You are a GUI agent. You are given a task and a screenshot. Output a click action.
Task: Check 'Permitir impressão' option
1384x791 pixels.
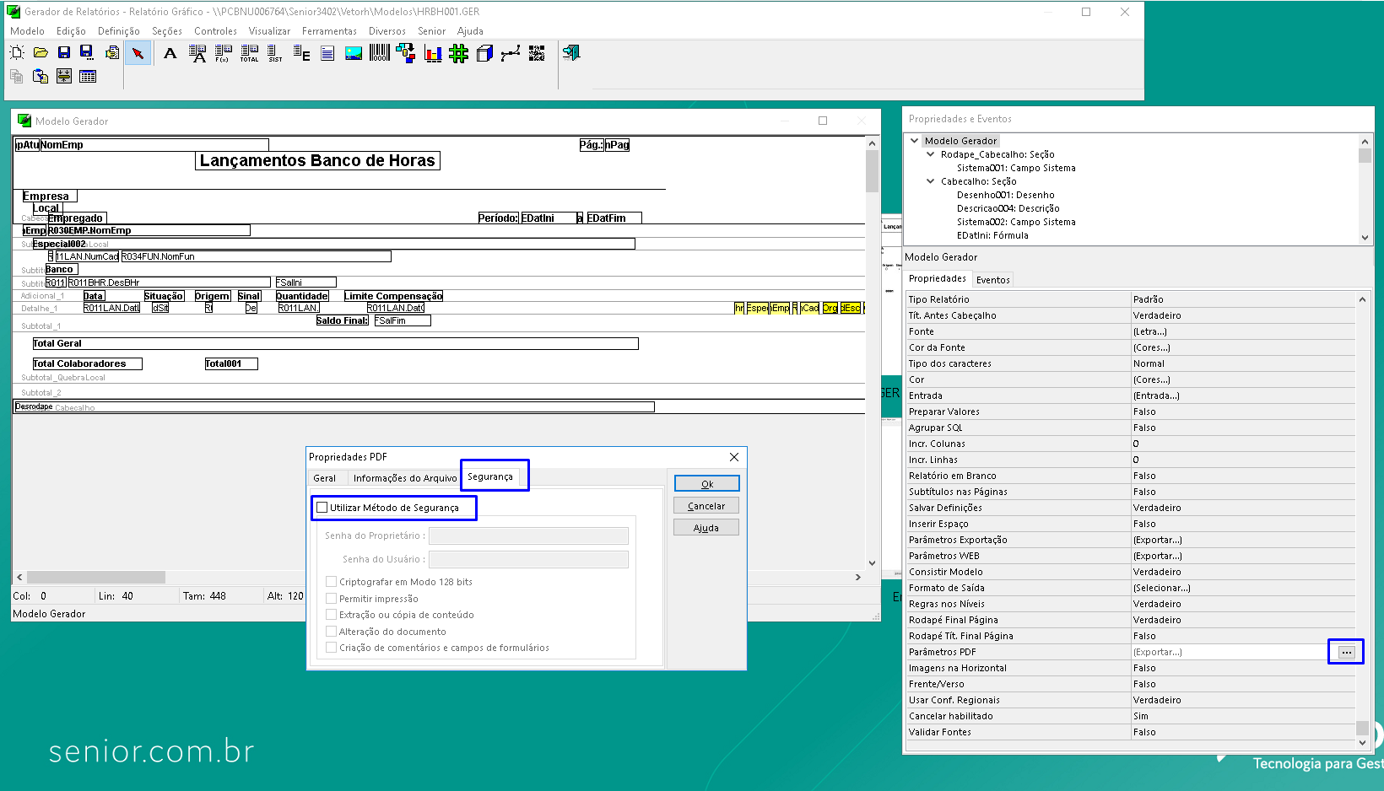332,598
